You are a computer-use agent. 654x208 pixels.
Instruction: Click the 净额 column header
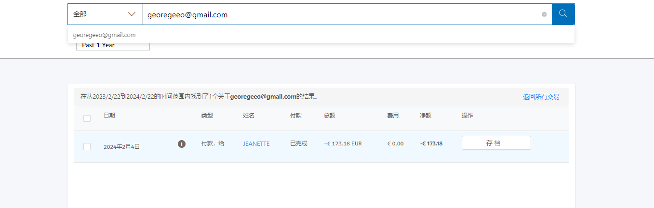pyautogui.click(x=426, y=116)
